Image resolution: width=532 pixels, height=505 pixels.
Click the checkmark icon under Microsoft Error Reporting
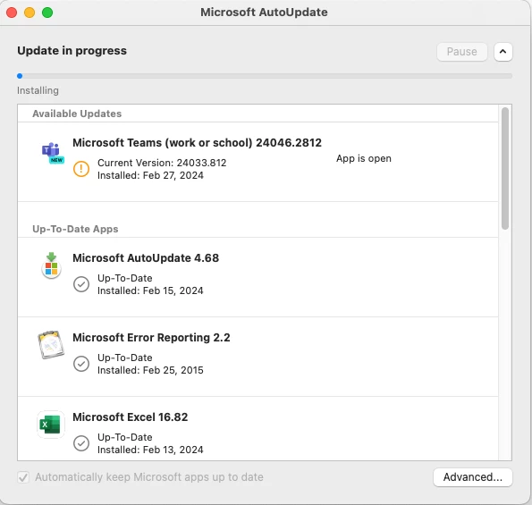81,364
